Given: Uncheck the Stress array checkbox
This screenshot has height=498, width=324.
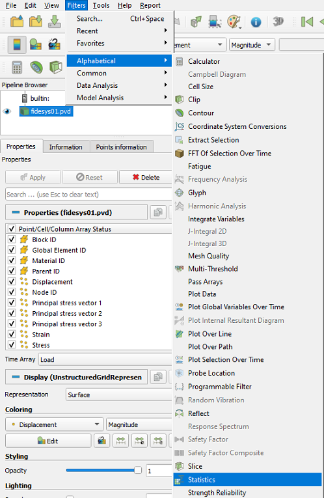Looking at the screenshot, I should click(x=12, y=344).
